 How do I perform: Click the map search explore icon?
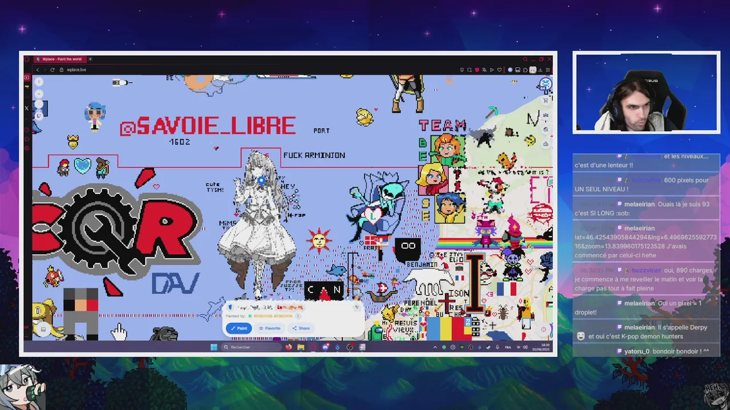(x=546, y=130)
